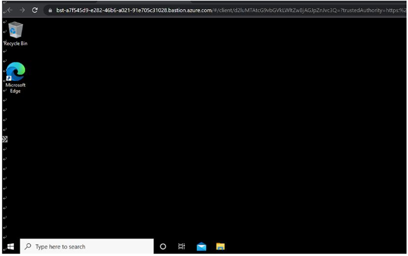The image size is (408, 256).
Task: Open the Recycle Bin desktop icon
Action: pos(15,34)
